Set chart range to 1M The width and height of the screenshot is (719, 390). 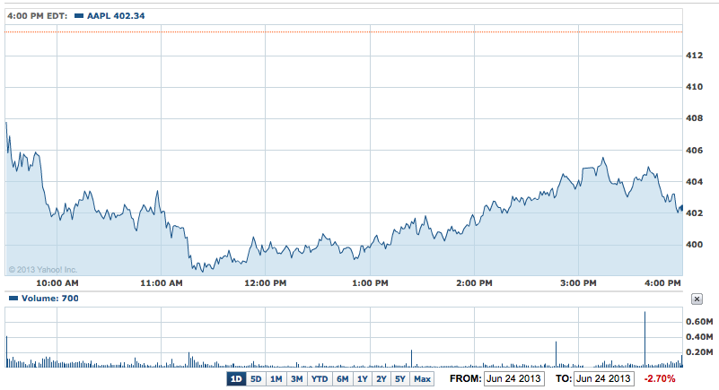coord(276,379)
